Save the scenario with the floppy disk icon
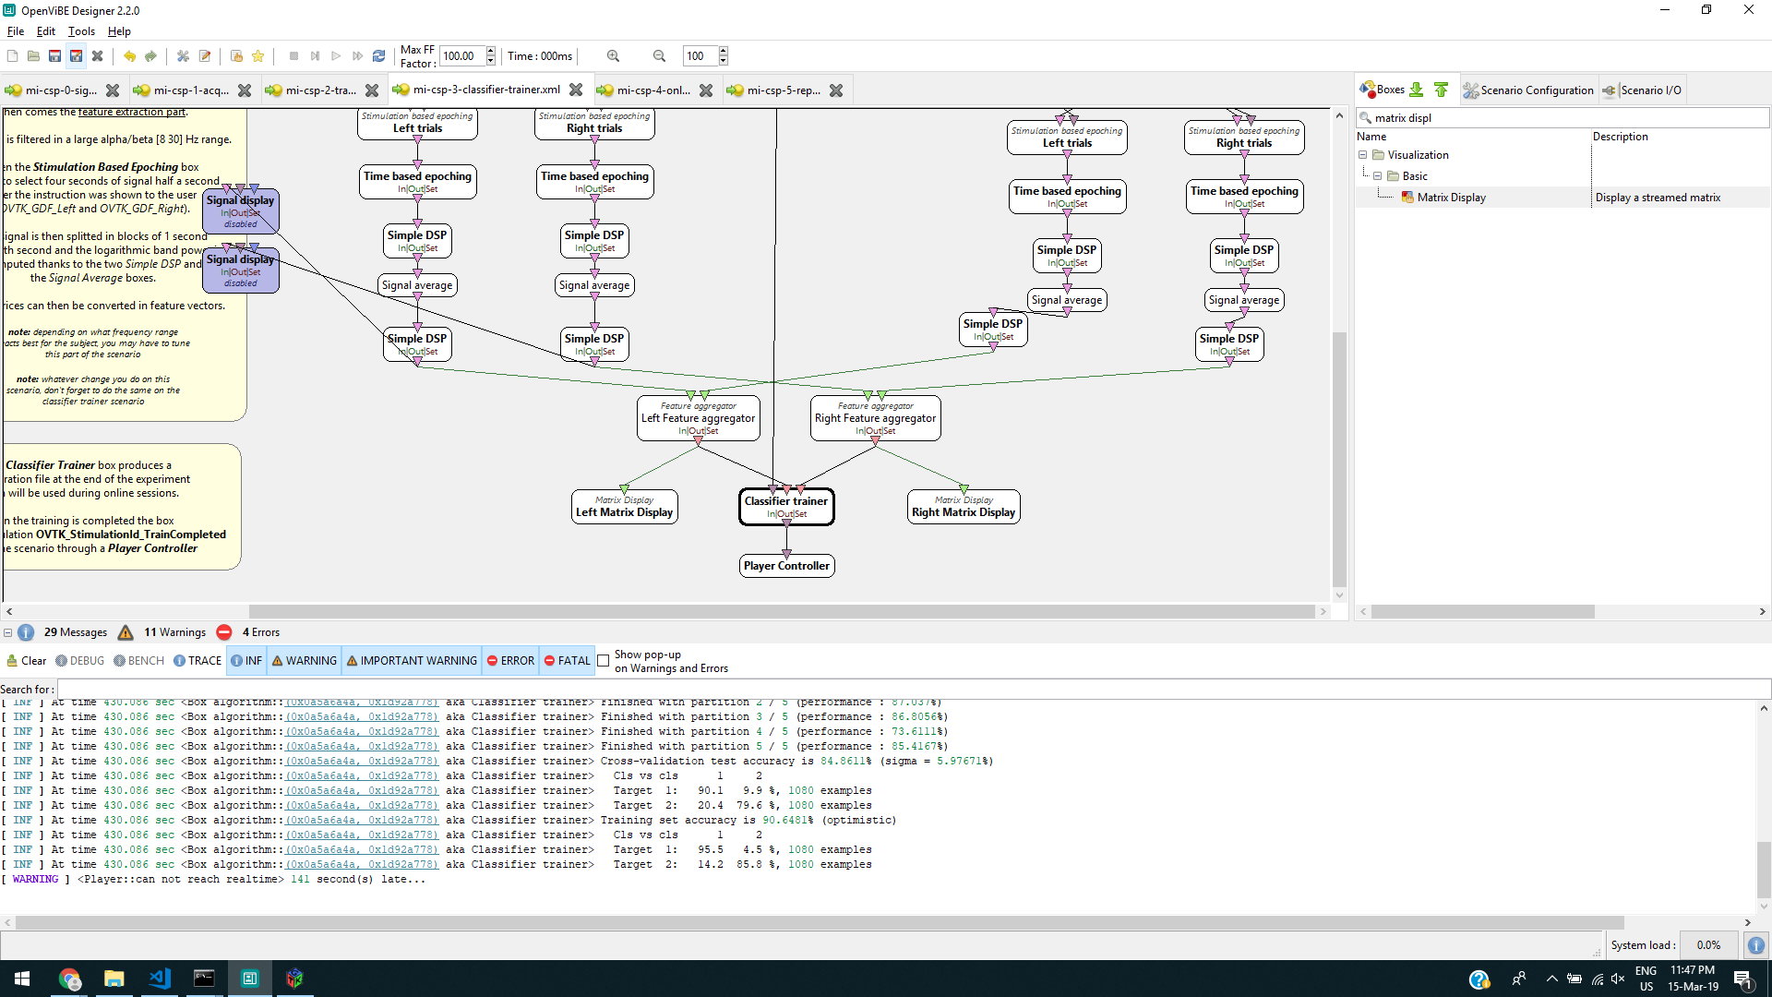The width and height of the screenshot is (1772, 997). click(54, 56)
